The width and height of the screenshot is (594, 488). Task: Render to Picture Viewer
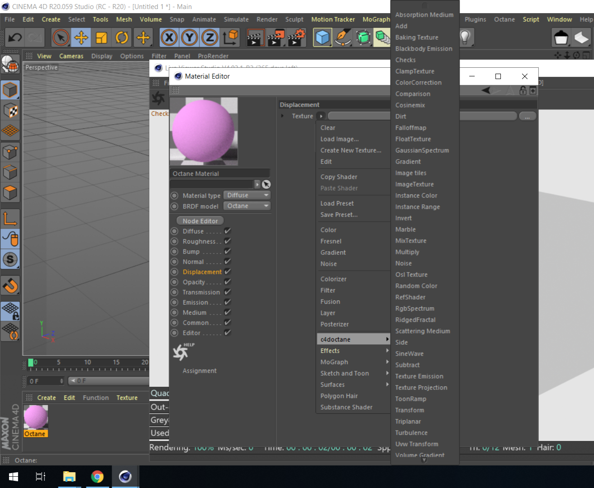276,38
